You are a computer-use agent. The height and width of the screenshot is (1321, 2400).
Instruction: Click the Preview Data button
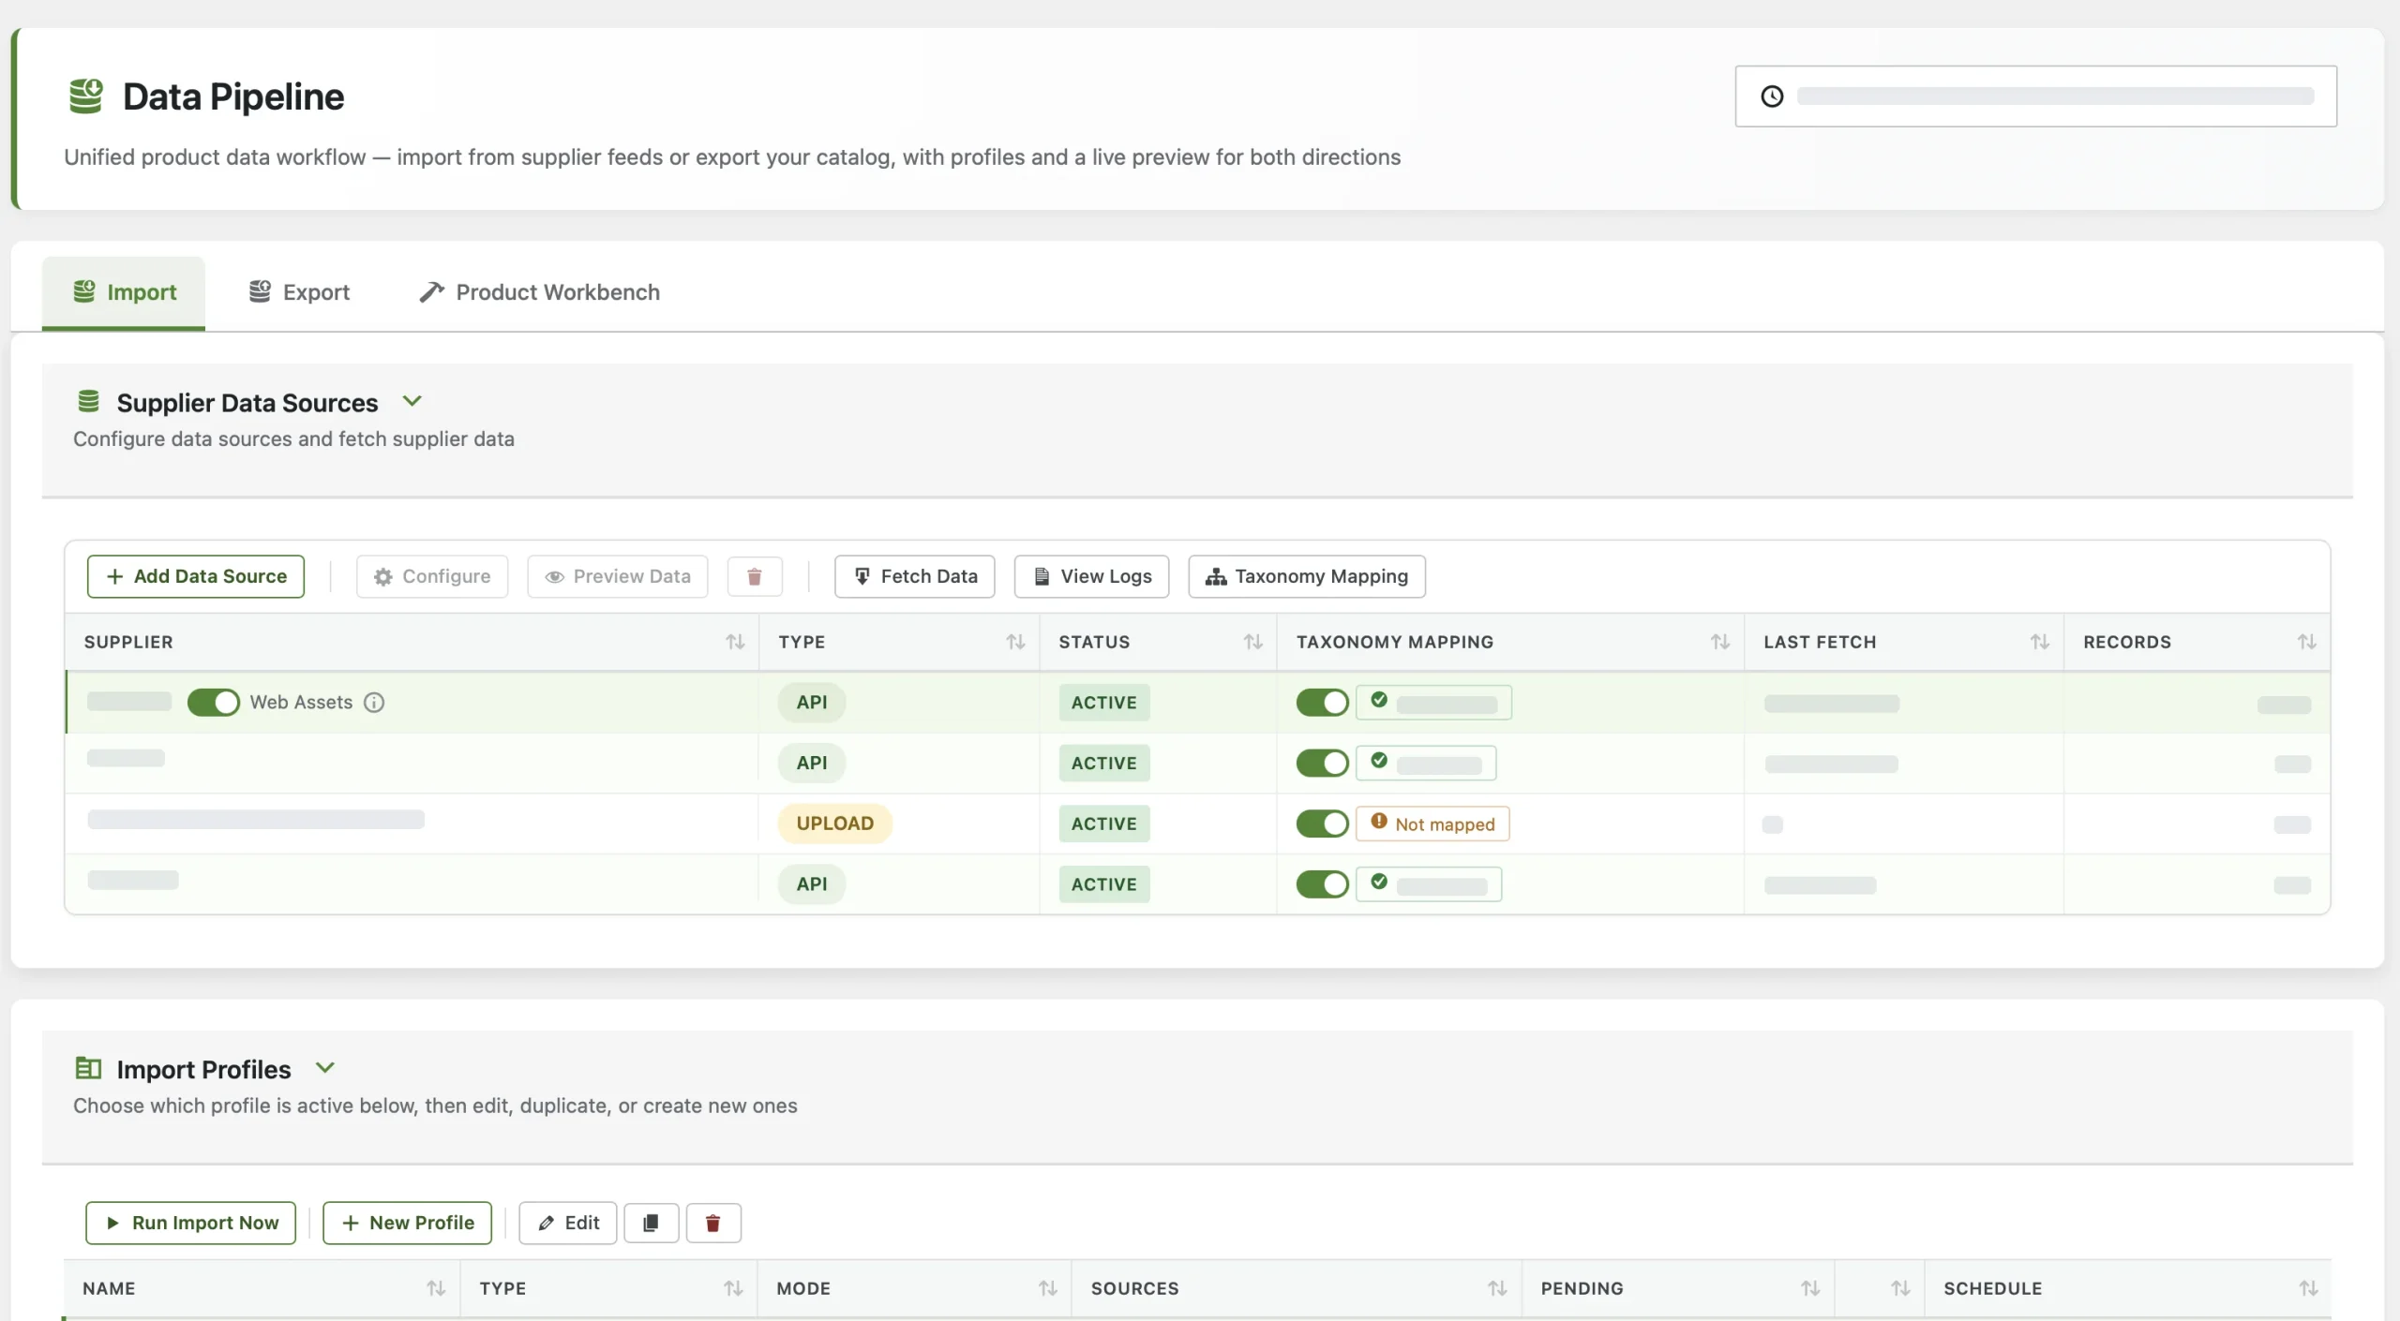[618, 576]
